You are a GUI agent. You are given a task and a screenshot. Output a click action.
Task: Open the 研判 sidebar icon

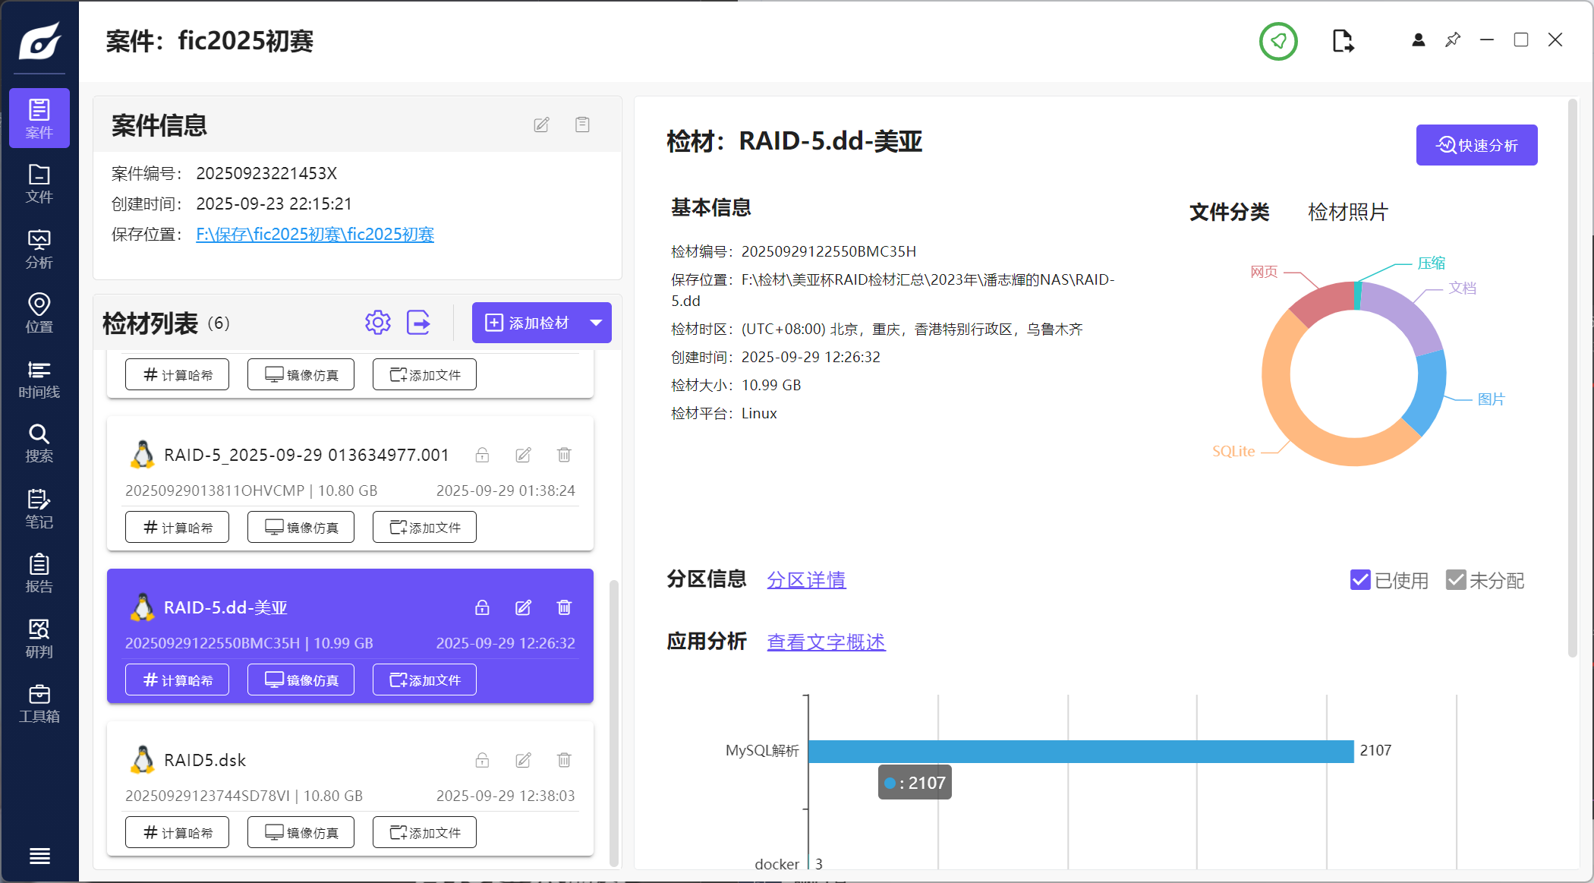pyautogui.click(x=39, y=639)
